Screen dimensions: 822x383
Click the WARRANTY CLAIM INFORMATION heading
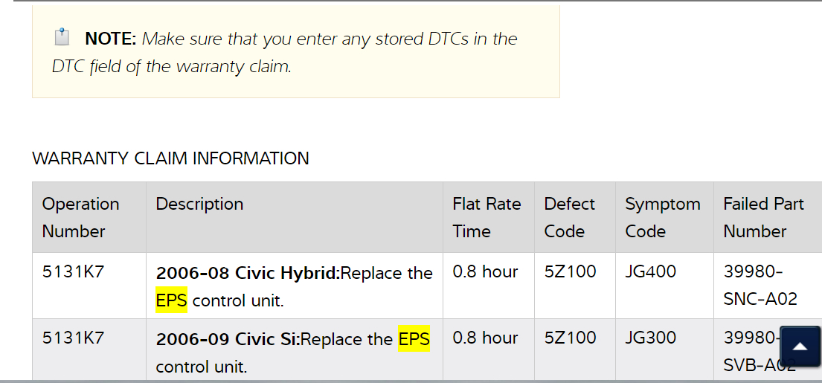(170, 158)
